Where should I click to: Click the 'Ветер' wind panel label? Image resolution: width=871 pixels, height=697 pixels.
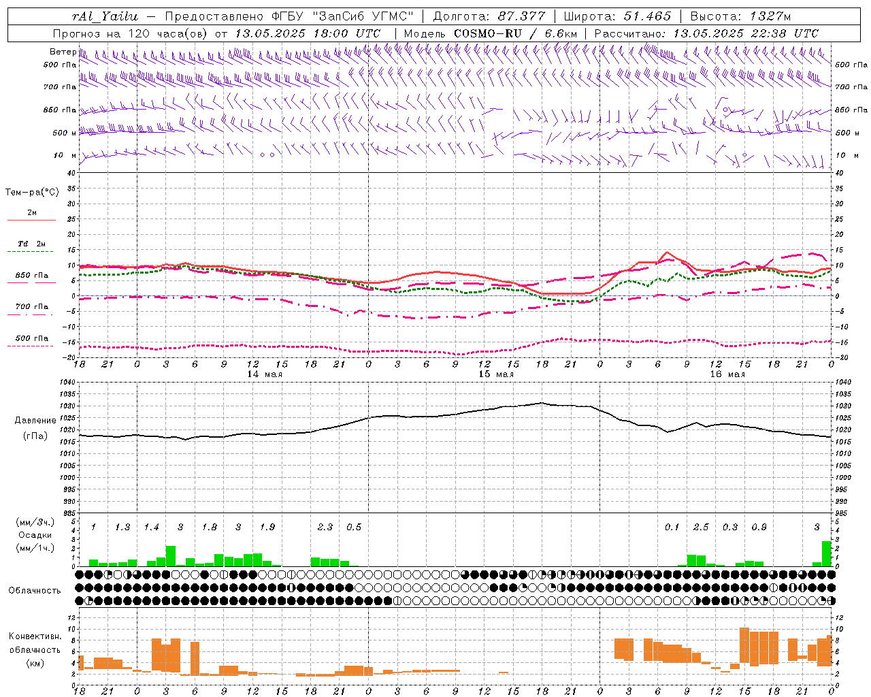click(63, 52)
